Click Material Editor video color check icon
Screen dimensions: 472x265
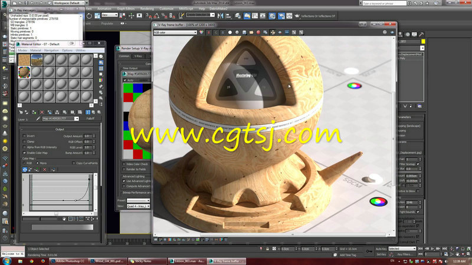(101, 80)
